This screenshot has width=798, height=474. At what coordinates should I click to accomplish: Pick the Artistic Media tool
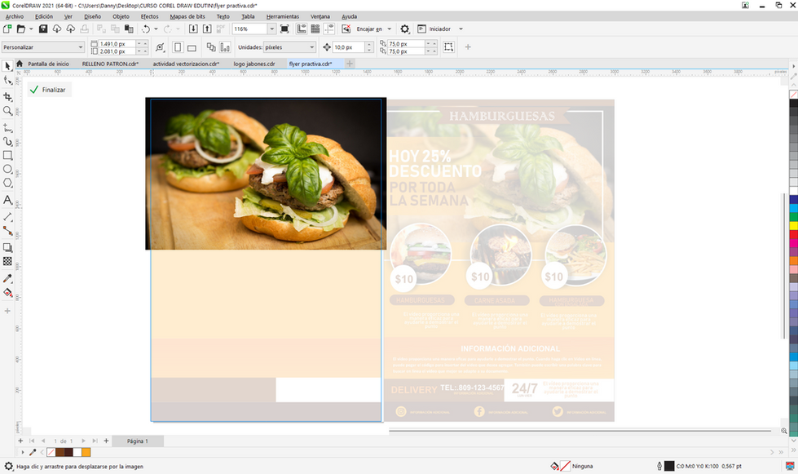coord(7,141)
